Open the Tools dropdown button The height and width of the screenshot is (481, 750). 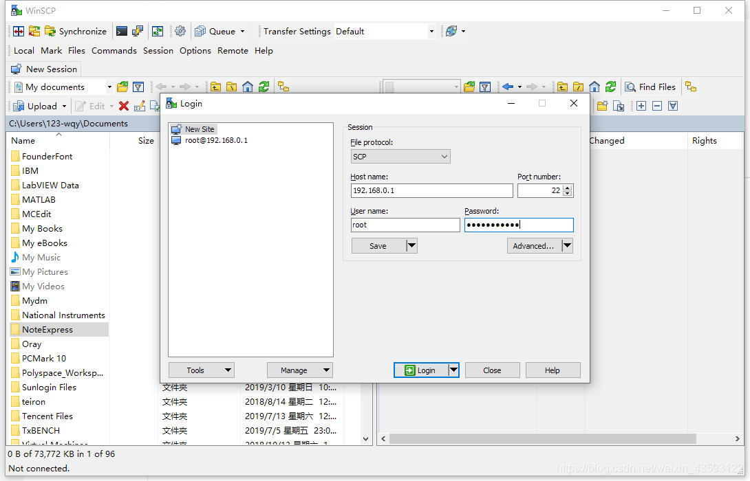(x=202, y=370)
